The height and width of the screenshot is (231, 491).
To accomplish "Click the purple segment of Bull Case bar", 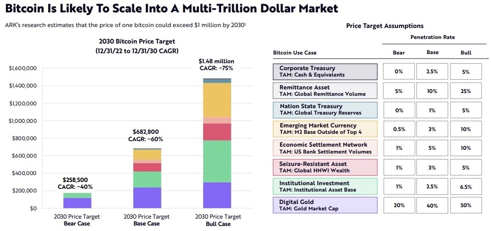I will tap(217, 195).
